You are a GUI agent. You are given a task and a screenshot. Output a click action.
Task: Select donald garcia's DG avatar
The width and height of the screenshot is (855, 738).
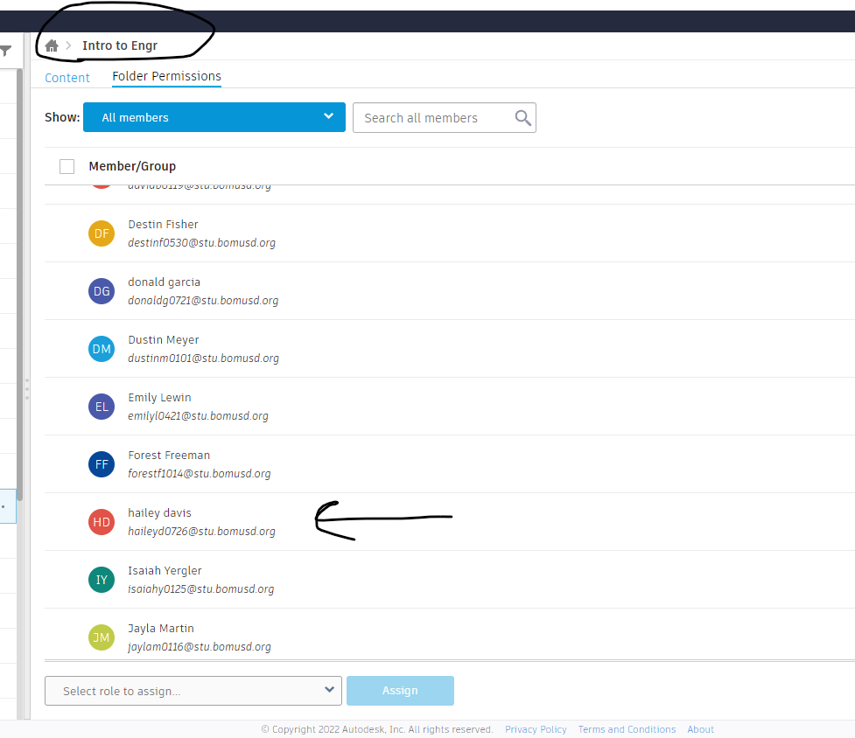point(102,291)
